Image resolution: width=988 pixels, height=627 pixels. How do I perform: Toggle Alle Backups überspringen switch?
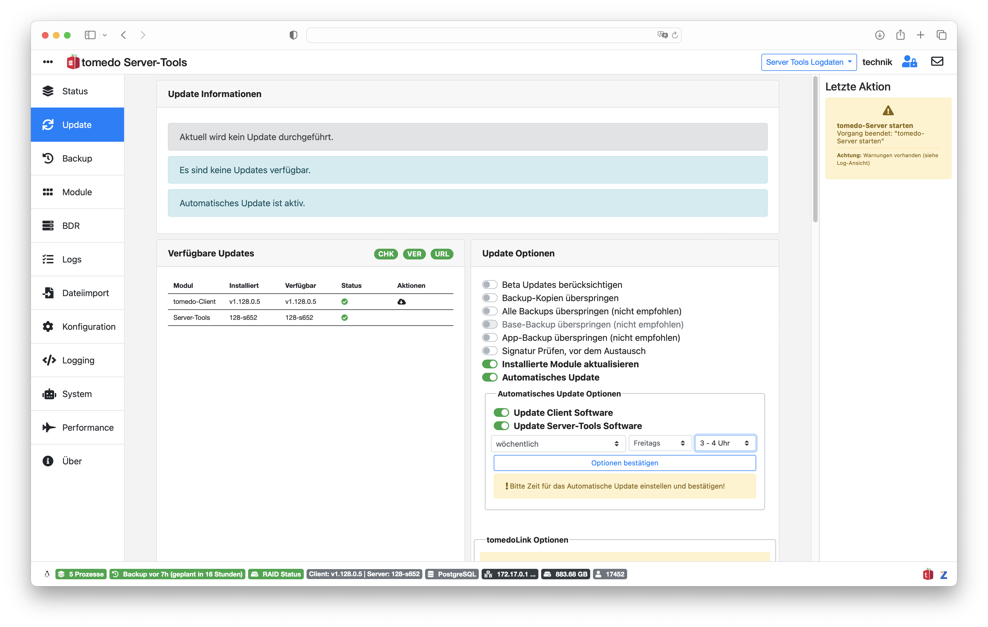[490, 311]
